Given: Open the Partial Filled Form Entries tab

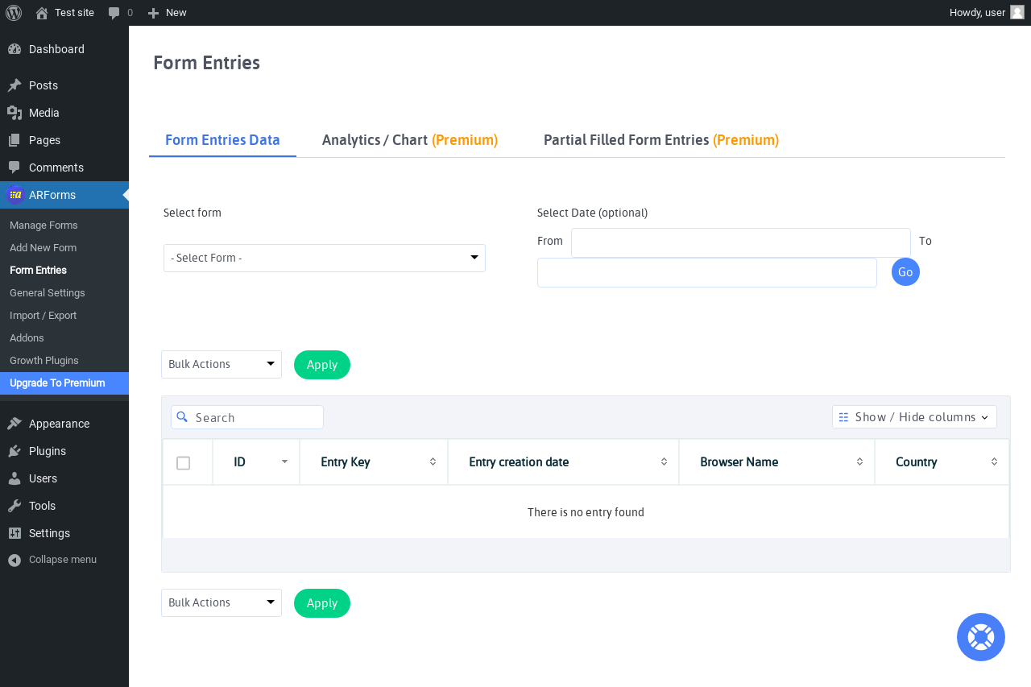Looking at the screenshot, I should point(661,140).
